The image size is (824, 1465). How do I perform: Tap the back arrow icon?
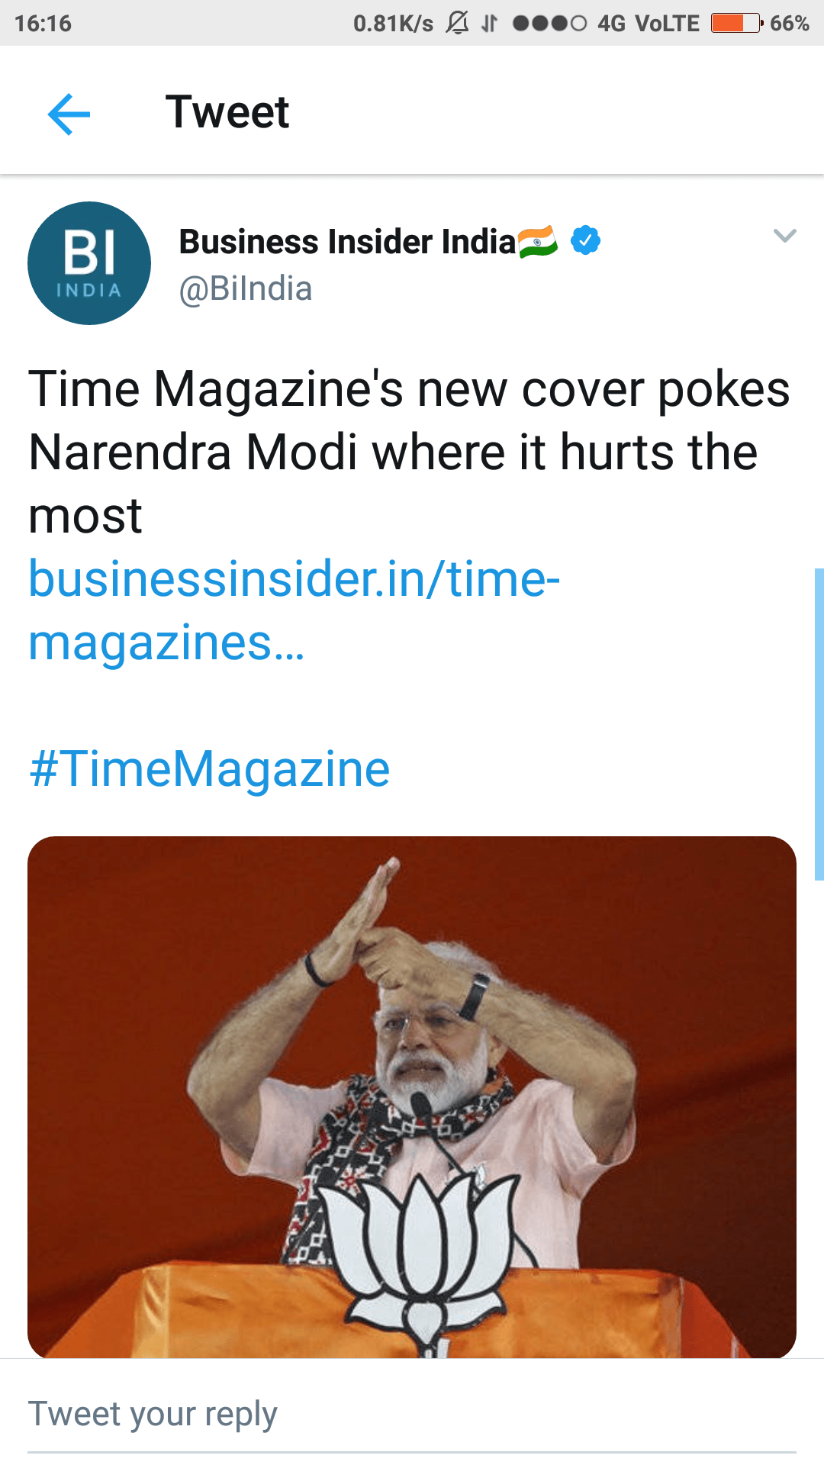pyautogui.click(x=69, y=114)
